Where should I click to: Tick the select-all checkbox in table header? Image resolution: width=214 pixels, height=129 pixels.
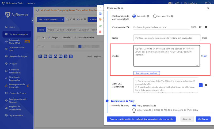point(39,38)
